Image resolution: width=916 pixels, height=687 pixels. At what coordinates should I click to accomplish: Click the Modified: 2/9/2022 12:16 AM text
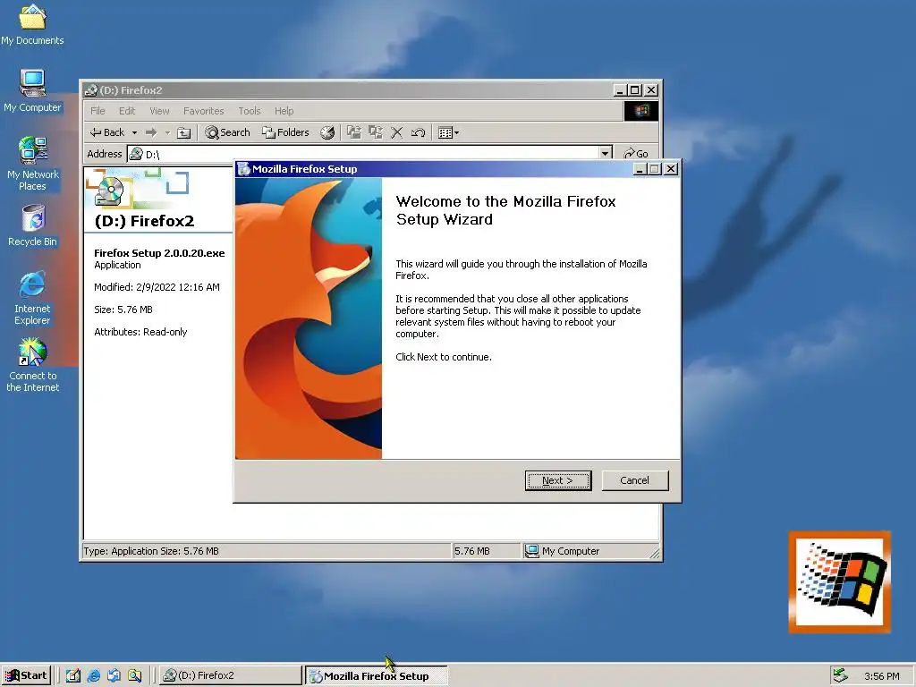tap(157, 287)
